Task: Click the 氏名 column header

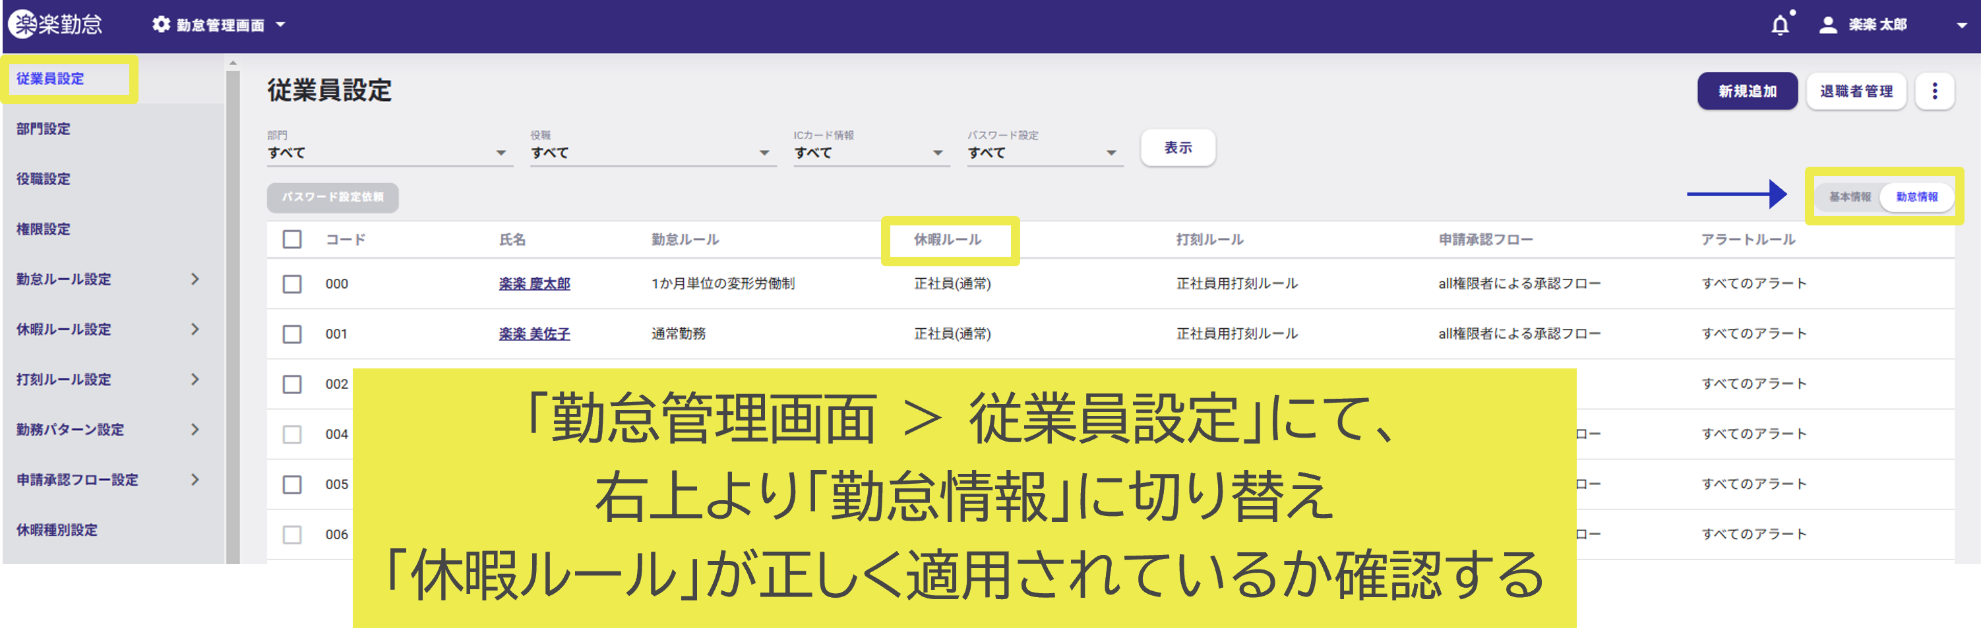Action: point(512,240)
